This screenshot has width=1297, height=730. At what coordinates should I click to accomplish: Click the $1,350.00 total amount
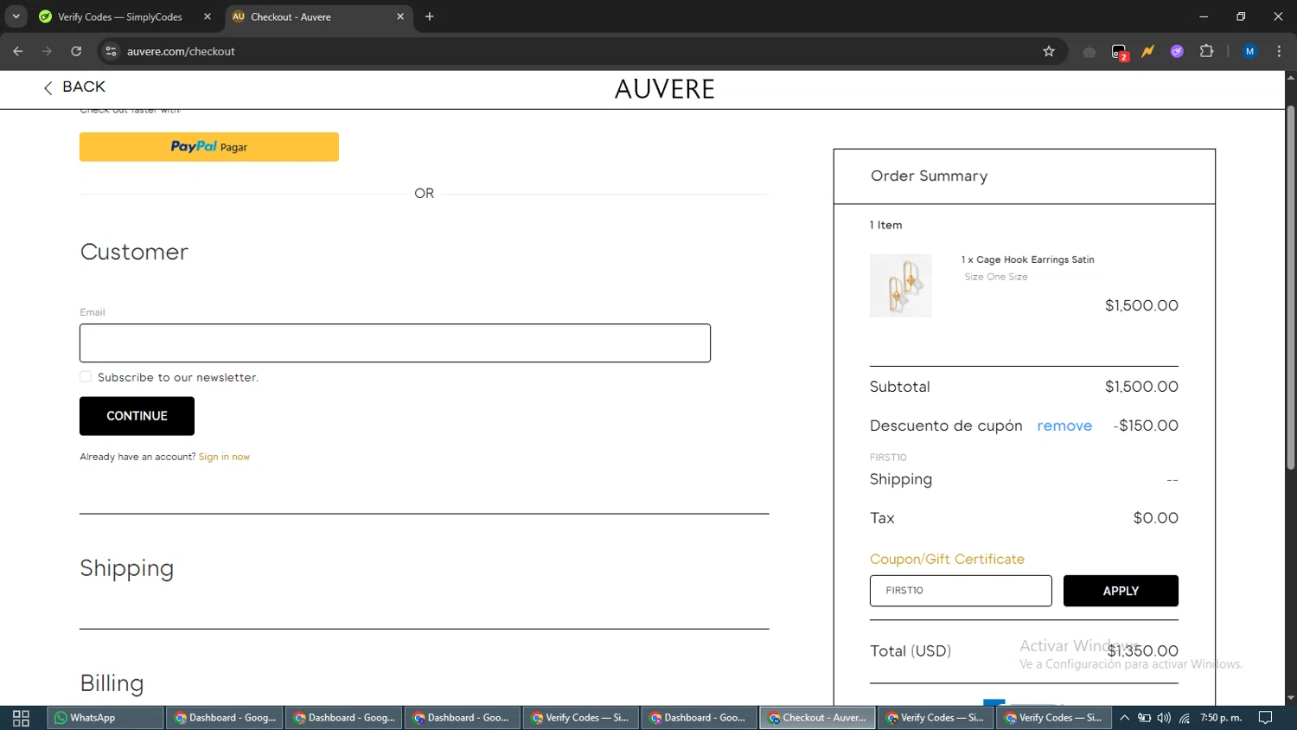pyautogui.click(x=1143, y=651)
